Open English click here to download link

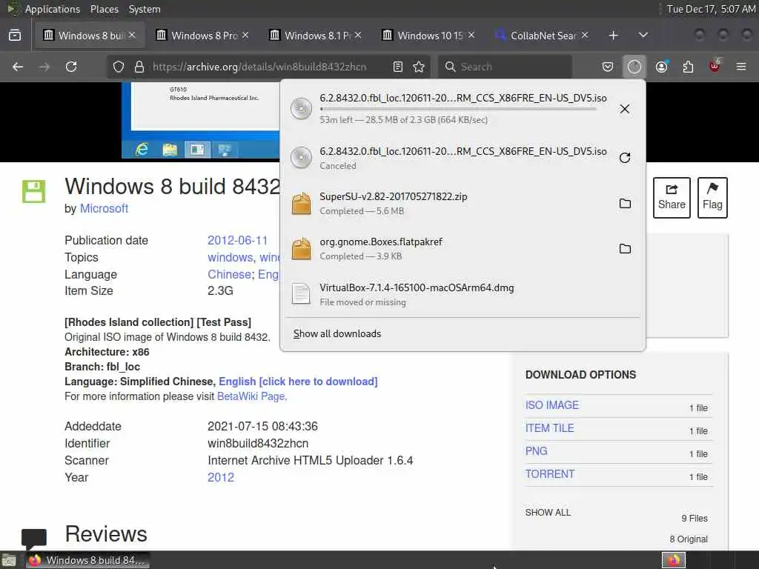point(298,382)
